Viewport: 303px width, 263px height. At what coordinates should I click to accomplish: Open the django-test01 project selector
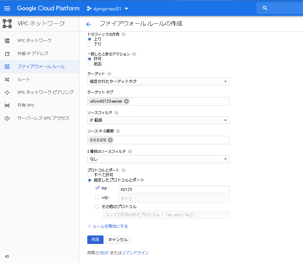[x=108, y=9]
